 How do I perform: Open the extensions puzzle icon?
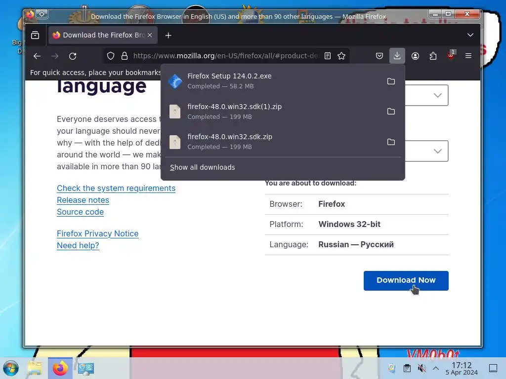point(433,56)
